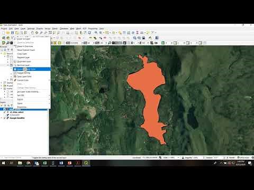Choose Zoom to Layer from context menu
This screenshot has height=190, width=254.
pyautogui.click(x=32, y=39)
